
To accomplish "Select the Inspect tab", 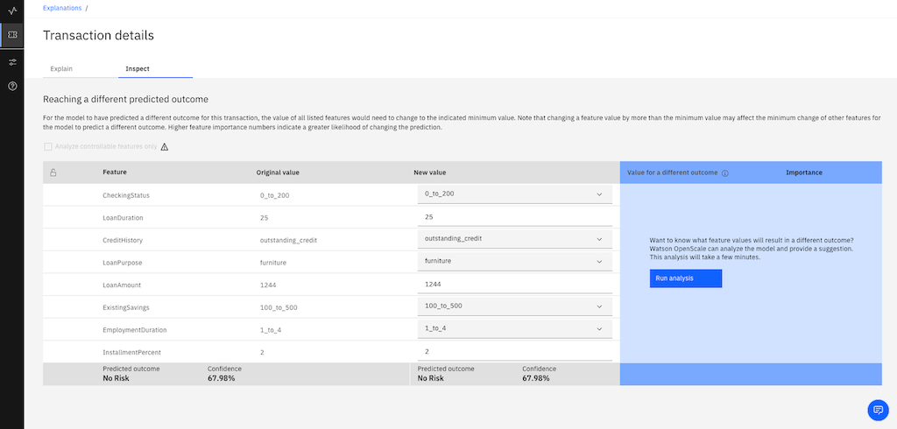I will point(138,68).
